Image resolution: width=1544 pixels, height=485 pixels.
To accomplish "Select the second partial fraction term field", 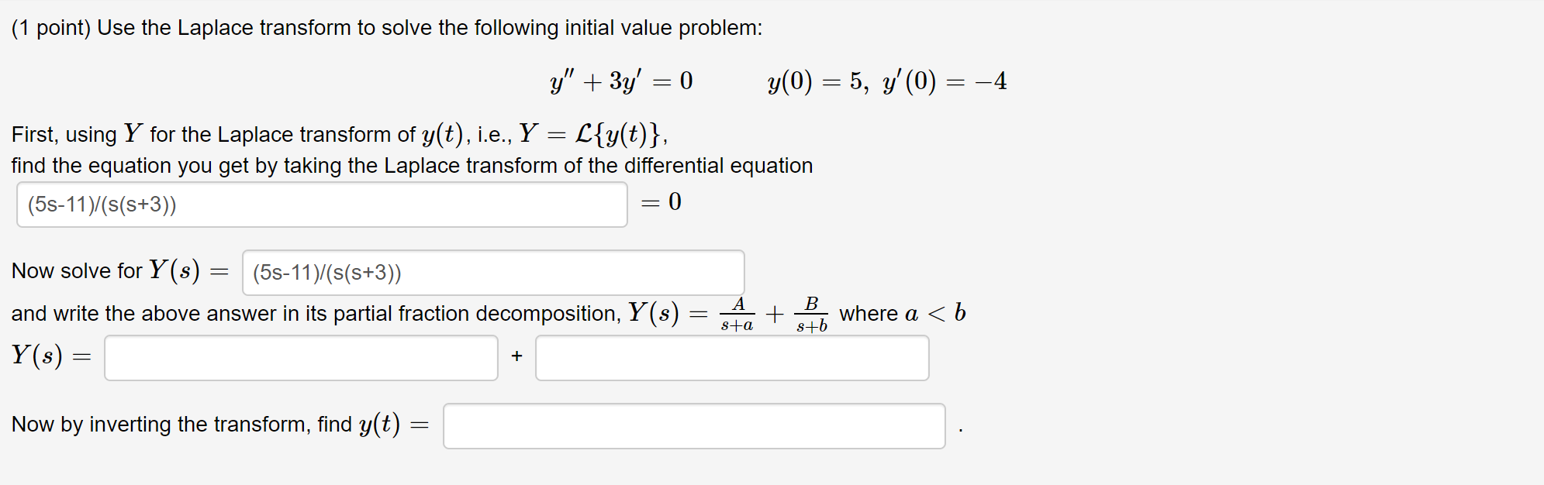I will pos(732,358).
